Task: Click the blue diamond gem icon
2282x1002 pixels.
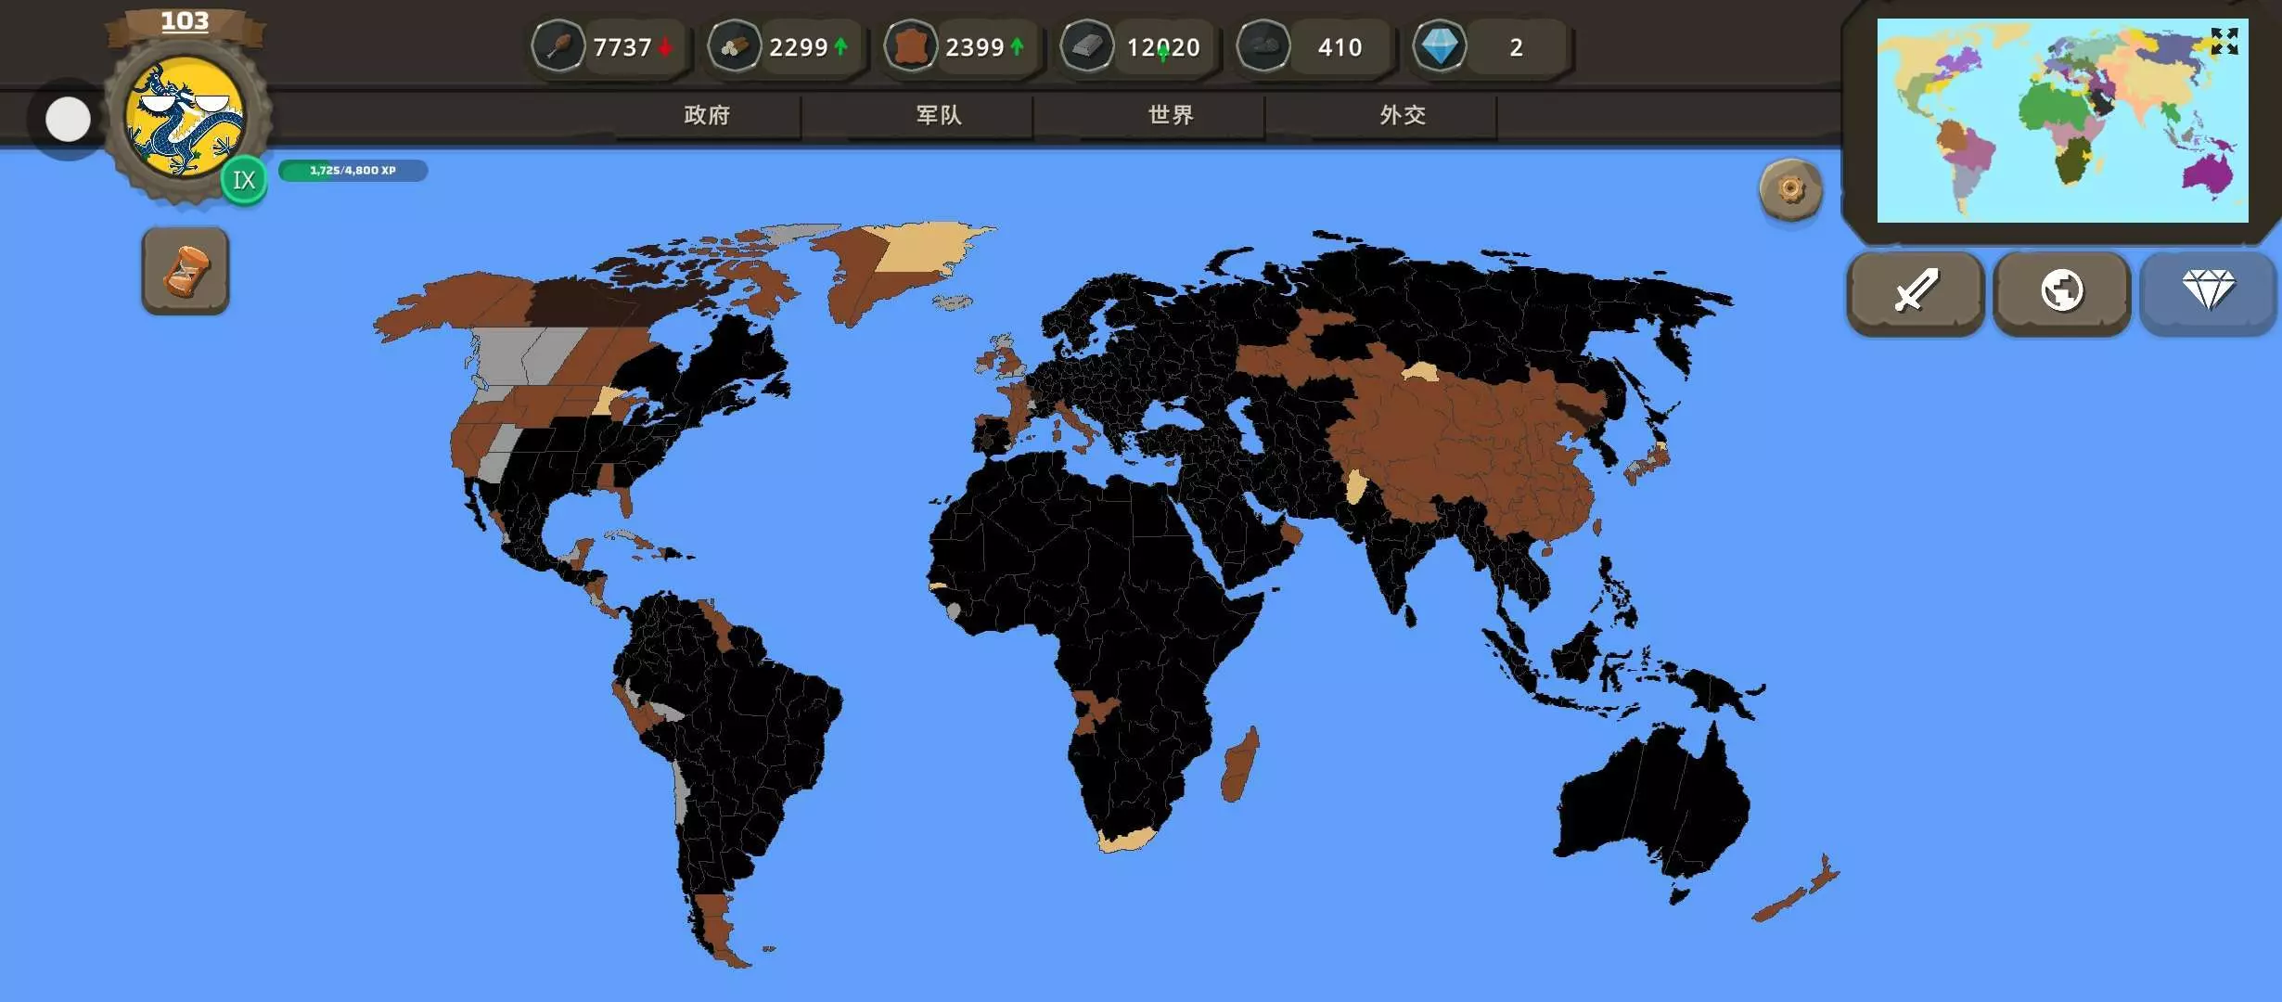Action: point(1440,46)
